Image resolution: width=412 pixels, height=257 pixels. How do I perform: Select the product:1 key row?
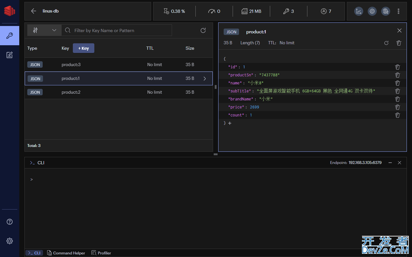coord(119,78)
